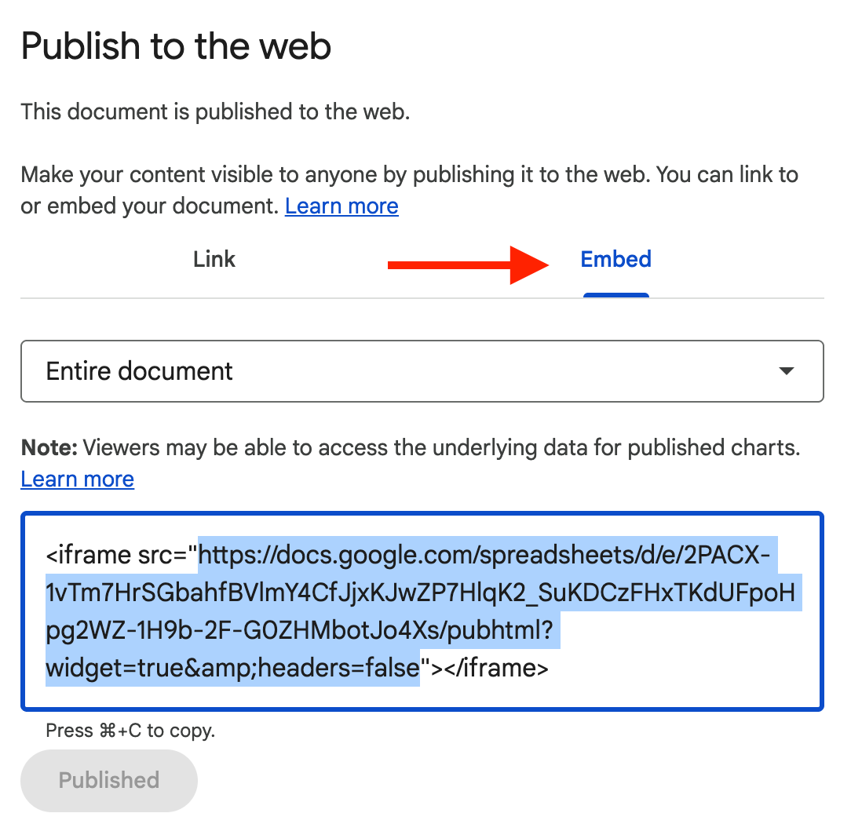Image resolution: width=851 pixels, height=835 pixels.
Task: Switch to the Embed tab
Action: (615, 259)
